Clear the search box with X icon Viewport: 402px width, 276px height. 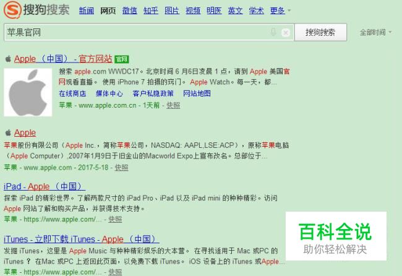[x=286, y=33]
